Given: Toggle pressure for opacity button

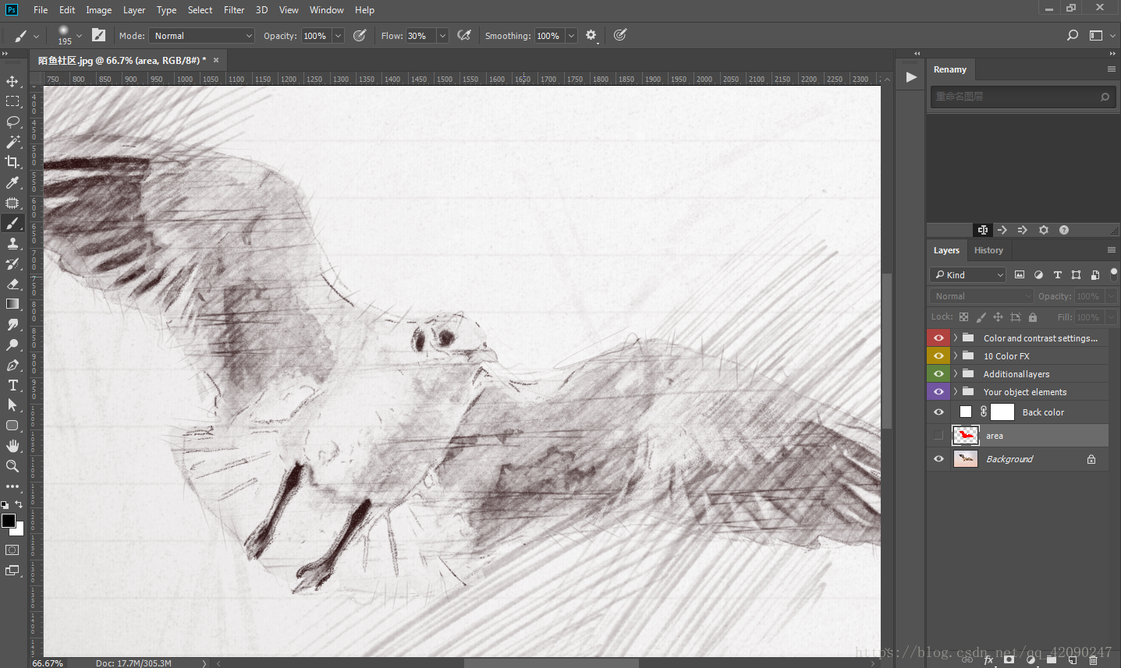Looking at the screenshot, I should (360, 35).
